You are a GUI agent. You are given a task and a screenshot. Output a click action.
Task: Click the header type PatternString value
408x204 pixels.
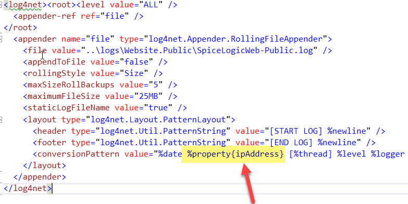click(x=163, y=131)
